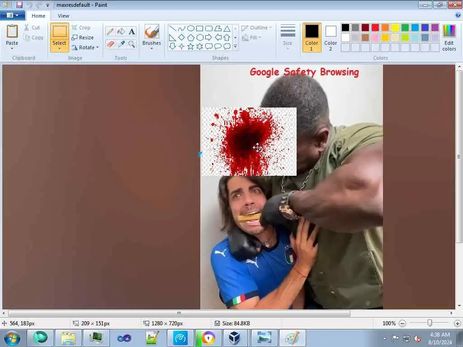The width and height of the screenshot is (463, 347).
Task: Expand the Shapes gallery more arrow
Action: tap(235, 47)
